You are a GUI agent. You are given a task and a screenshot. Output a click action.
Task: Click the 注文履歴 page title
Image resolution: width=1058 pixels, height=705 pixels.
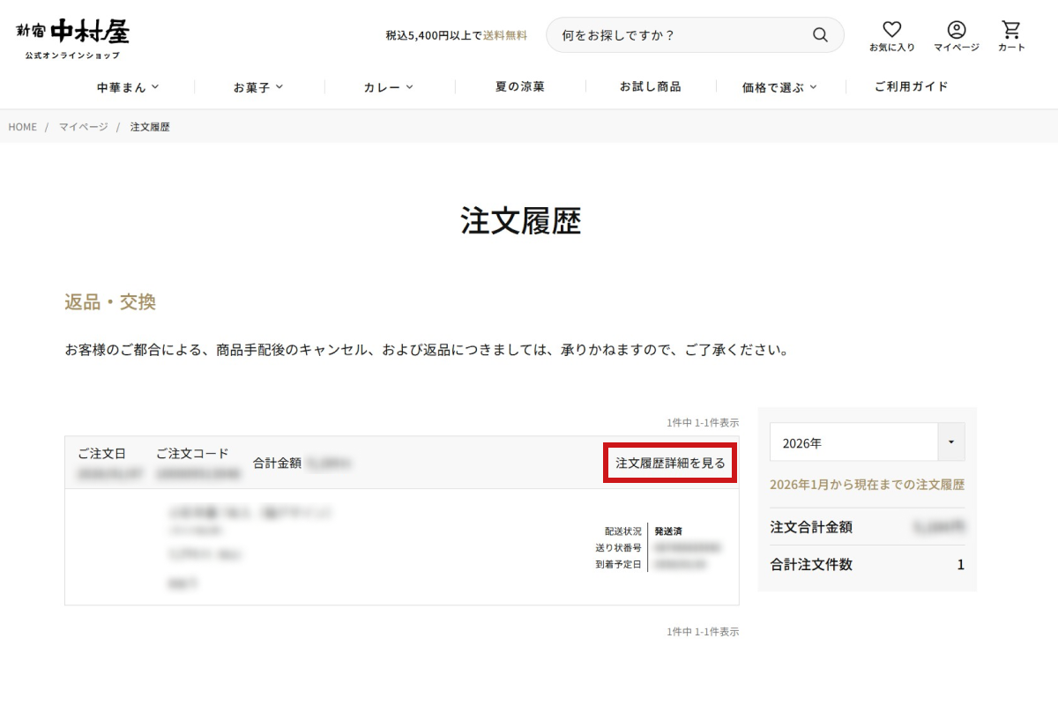click(x=521, y=221)
